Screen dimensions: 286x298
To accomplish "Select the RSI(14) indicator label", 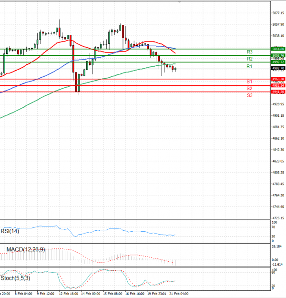I will click(10, 231).
